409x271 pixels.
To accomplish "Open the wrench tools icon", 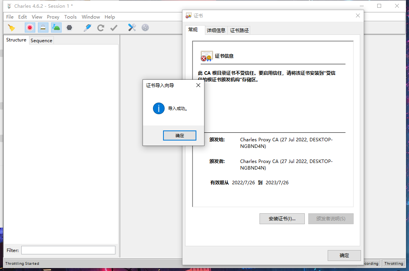I will click(132, 27).
